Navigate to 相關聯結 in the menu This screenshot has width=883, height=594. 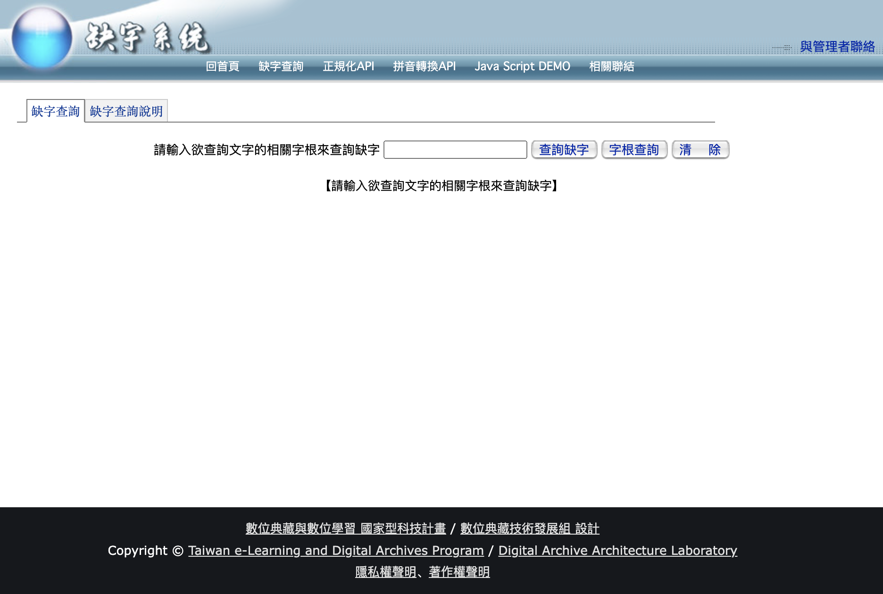[611, 66]
